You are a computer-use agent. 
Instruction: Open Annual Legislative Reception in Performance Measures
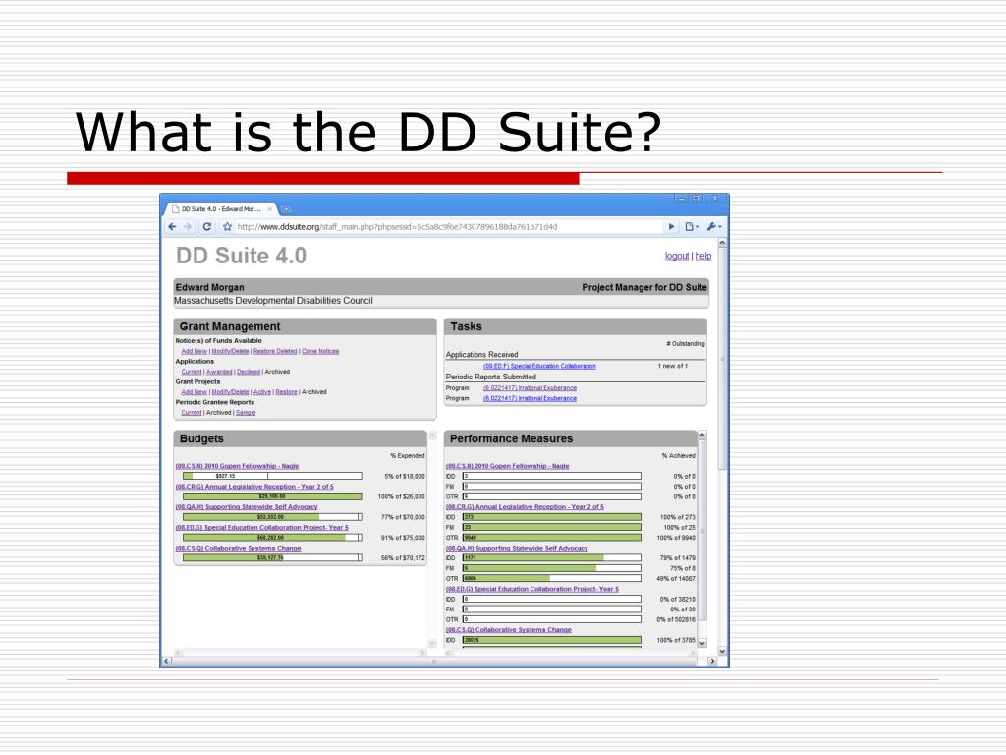pos(525,507)
